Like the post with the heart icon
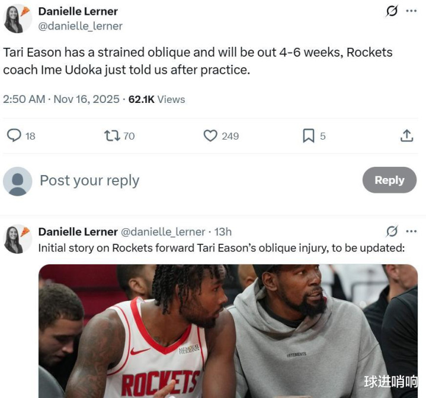This screenshot has height=398, width=426. coord(210,135)
